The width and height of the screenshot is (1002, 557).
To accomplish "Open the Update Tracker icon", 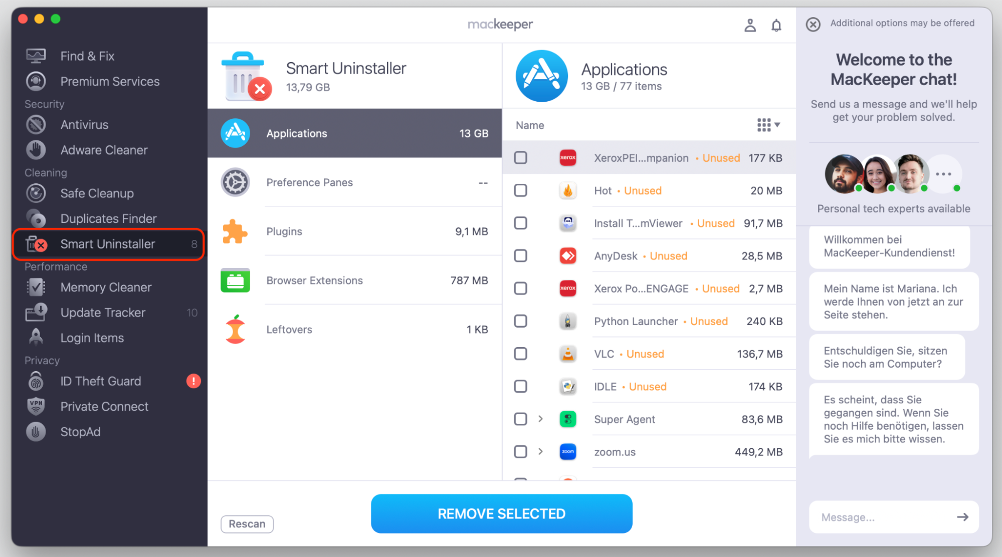I will 36,313.
